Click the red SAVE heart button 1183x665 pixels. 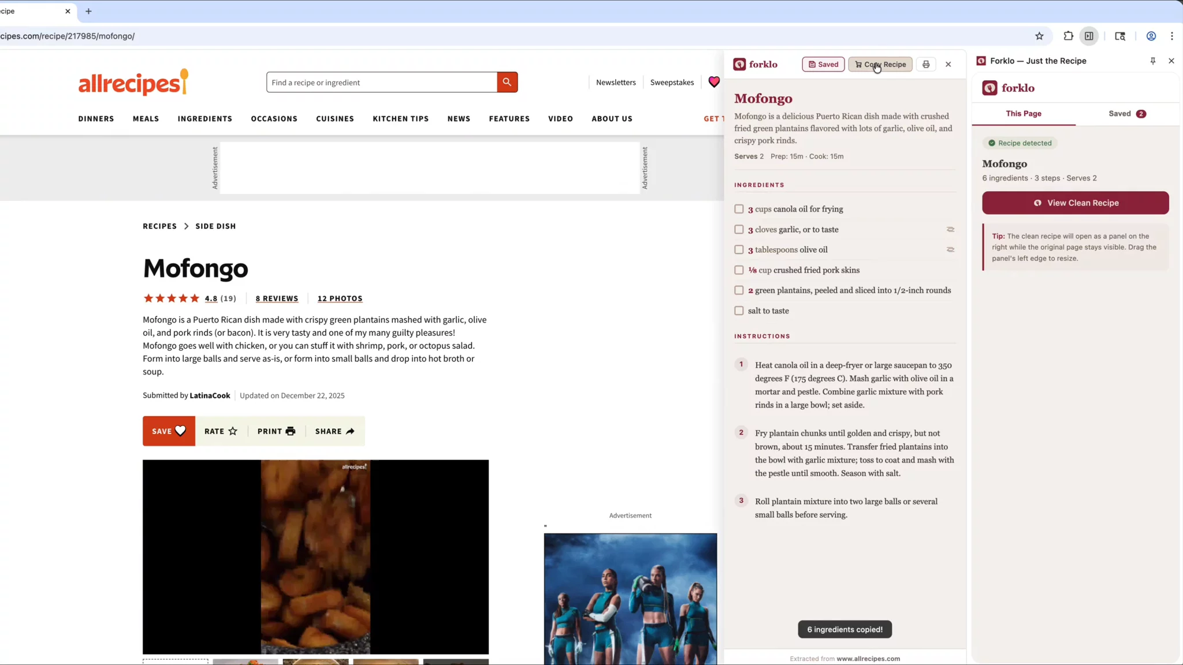pyautogui.click(x=169, y=431)
